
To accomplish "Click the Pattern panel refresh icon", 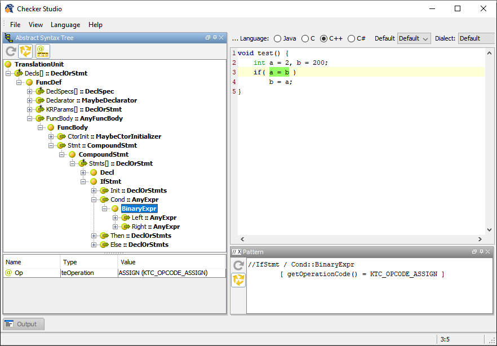I will click(x=238, y=265).
